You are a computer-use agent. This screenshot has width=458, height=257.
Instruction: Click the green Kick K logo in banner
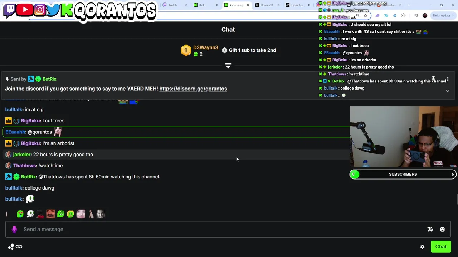67,10
